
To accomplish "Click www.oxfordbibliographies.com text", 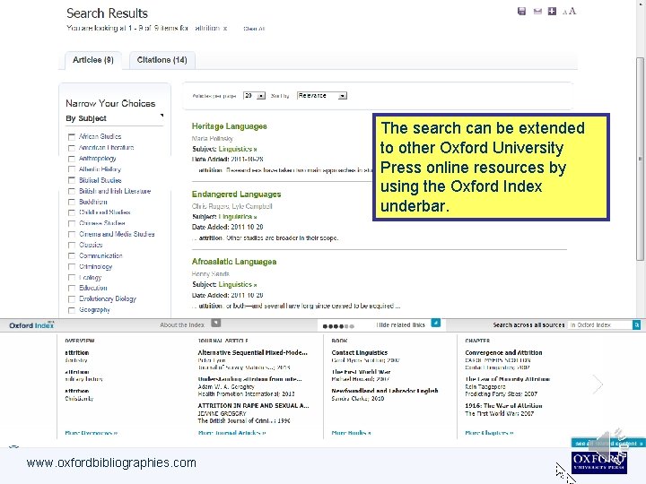I will pyautogui.click(x=111, y=463).
